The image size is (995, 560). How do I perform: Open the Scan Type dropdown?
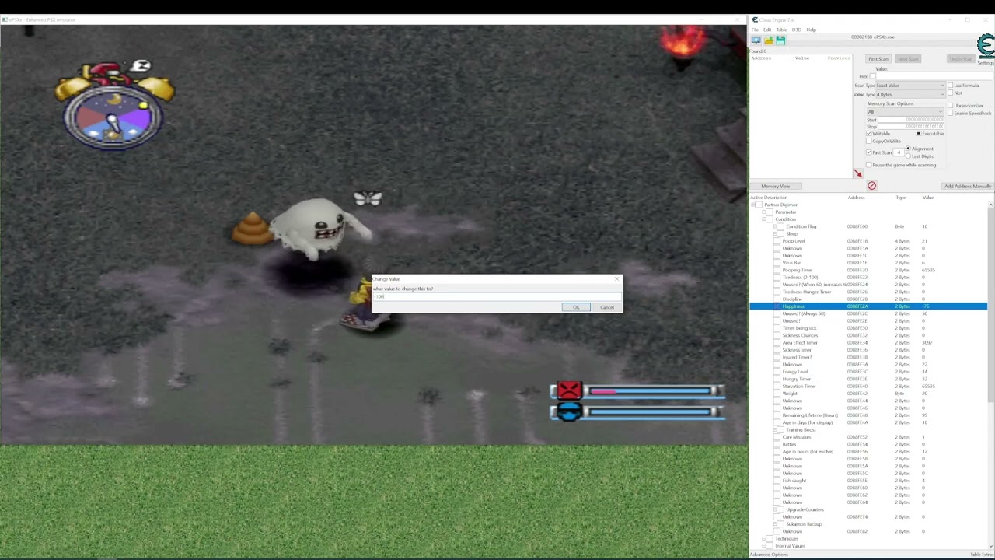tap(910, 85)
